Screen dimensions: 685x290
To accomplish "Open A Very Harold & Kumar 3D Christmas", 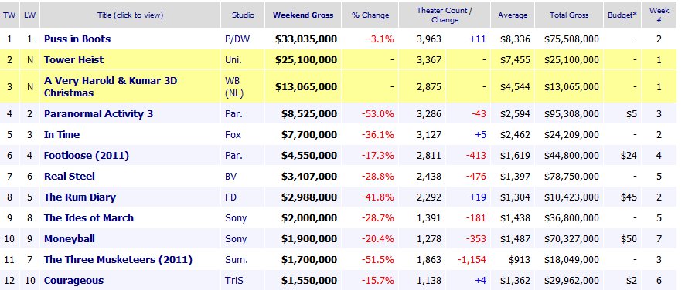I will click(x=111, y=87).
